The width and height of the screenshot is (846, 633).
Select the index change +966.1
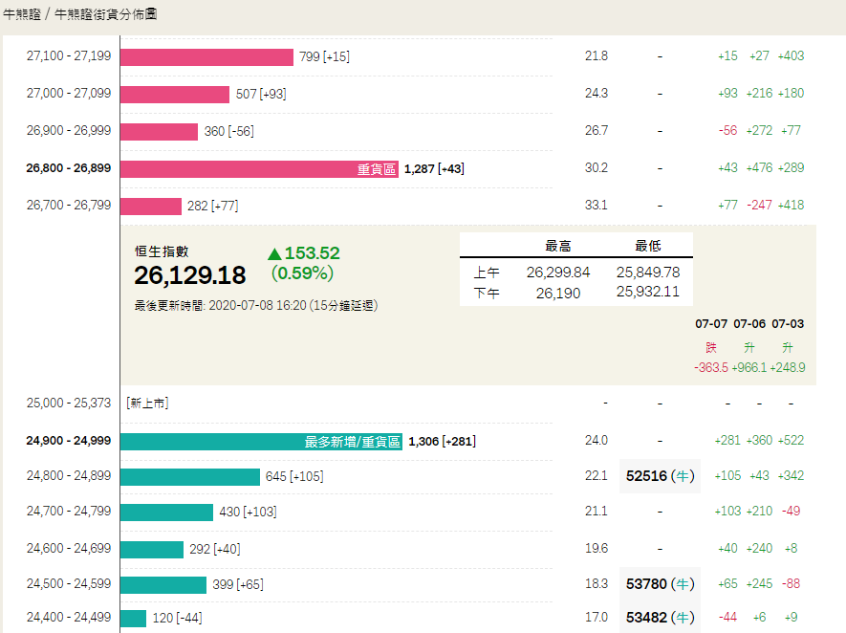[x=749, y=367]
